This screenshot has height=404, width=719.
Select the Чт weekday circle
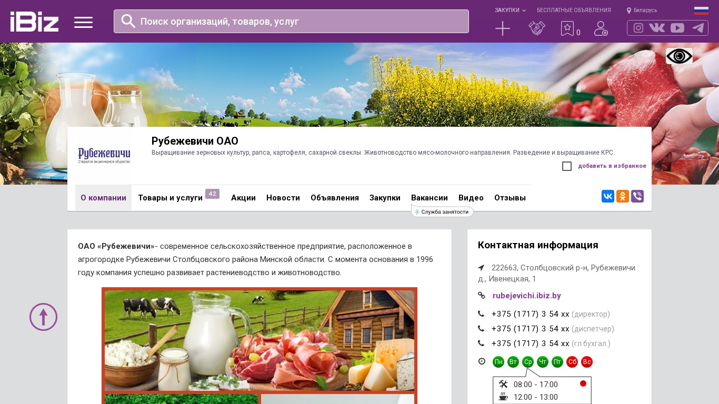543,362
